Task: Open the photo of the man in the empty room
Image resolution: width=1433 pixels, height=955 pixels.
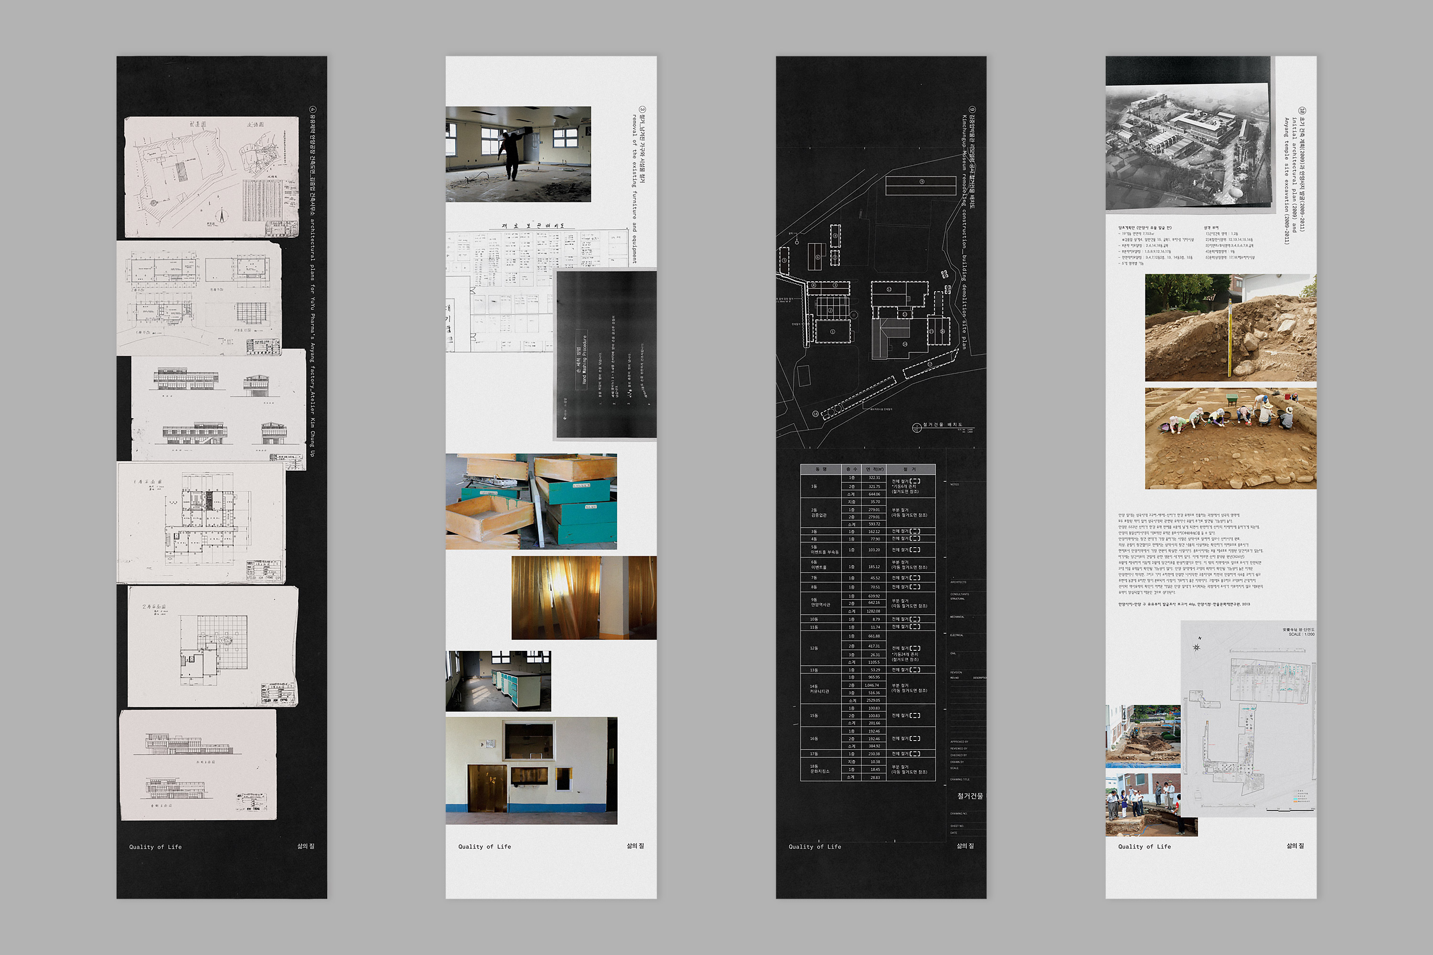Action: coord(518,154)
